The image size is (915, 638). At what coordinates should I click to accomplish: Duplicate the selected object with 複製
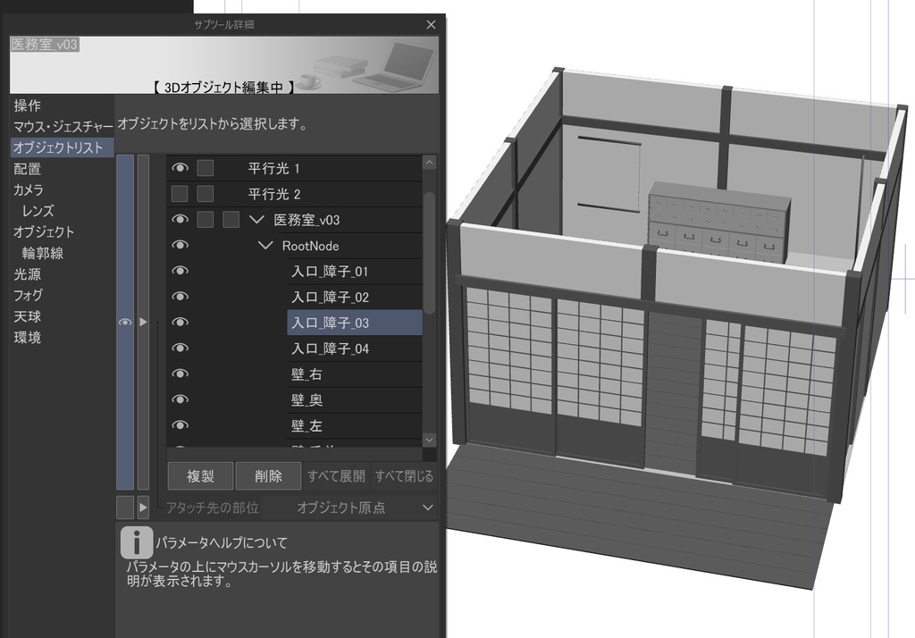pyautogui.click(x=200, y=475)
